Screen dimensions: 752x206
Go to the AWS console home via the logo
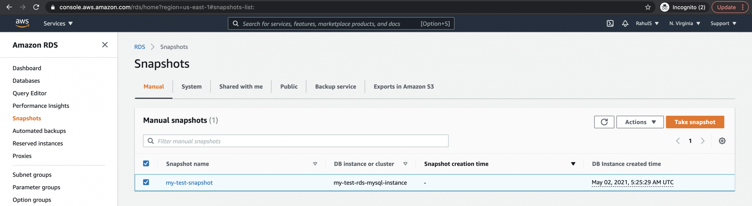click(22, 23)
